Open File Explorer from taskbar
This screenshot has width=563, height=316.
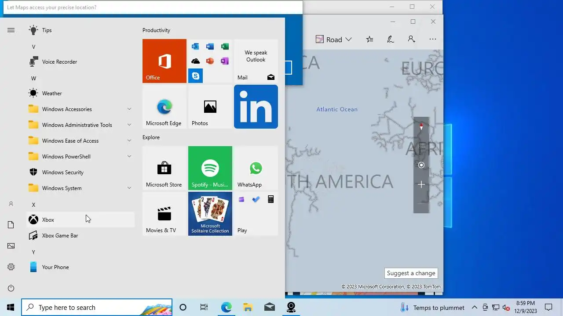click(248, 307)
